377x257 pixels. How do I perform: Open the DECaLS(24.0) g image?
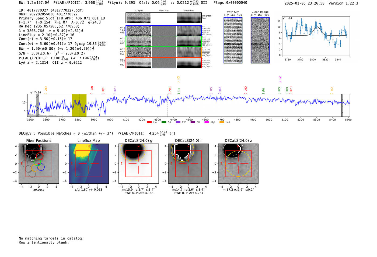tap(139, 163)
